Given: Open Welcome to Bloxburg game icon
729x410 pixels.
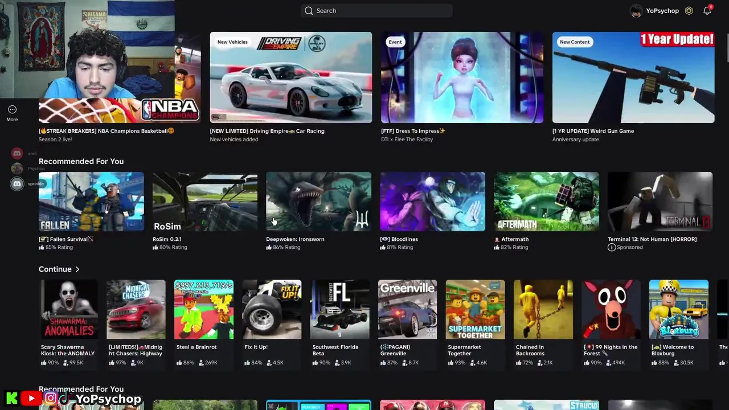Looking at the screenshot, I should click(679, 309).
